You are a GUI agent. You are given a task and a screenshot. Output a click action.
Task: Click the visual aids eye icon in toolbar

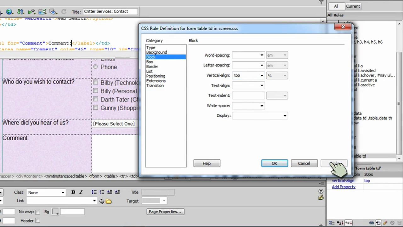pos(53,12)
